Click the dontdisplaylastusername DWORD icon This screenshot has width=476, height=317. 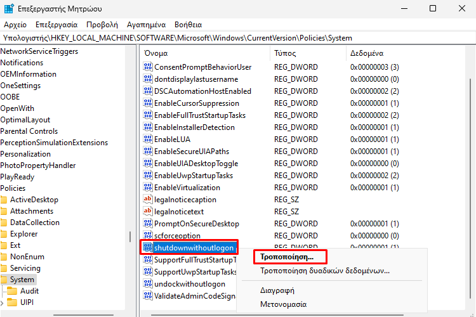(148, 79)
